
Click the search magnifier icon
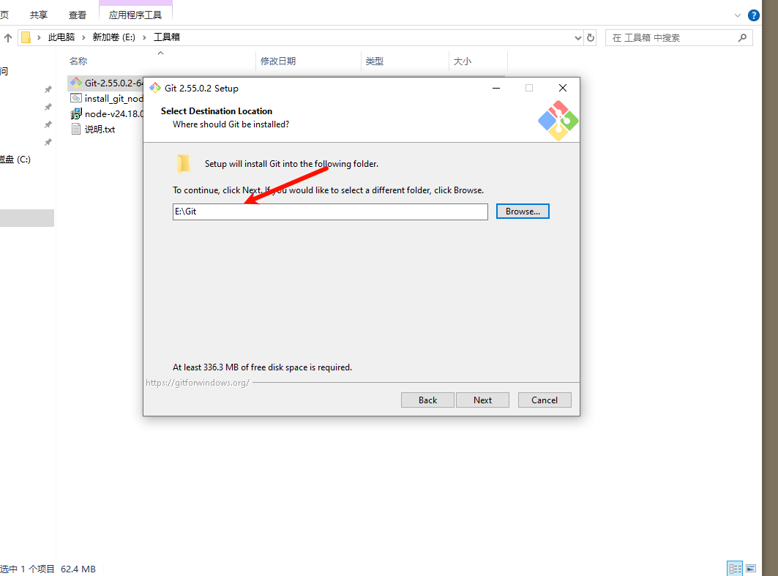tap(742, 38)
